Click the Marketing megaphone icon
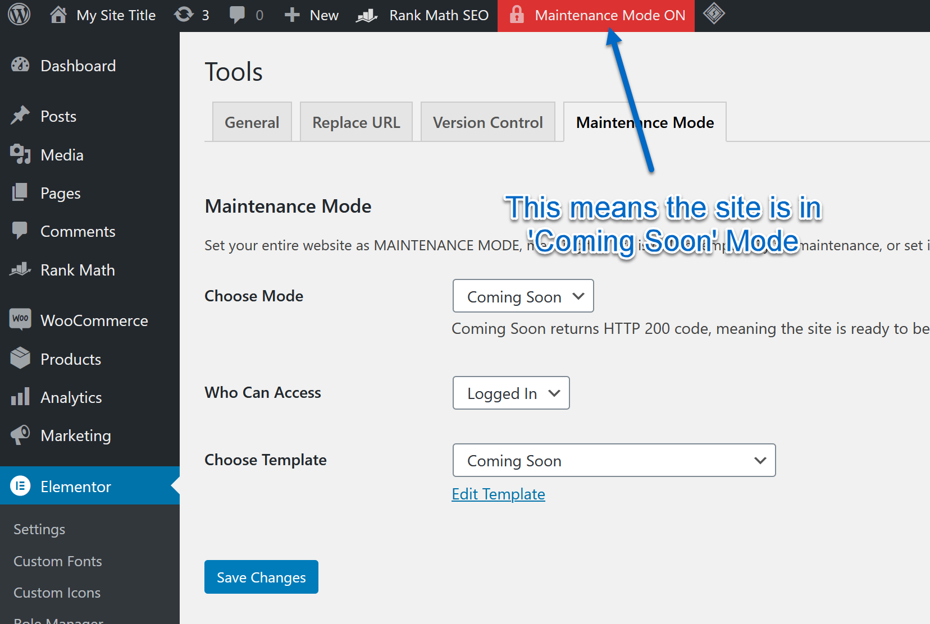Viewport: 930px width, 624px height. [x=20, y=435]
